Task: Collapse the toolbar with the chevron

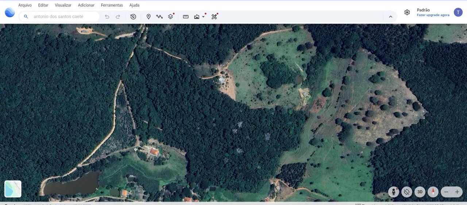Action: 390,16
